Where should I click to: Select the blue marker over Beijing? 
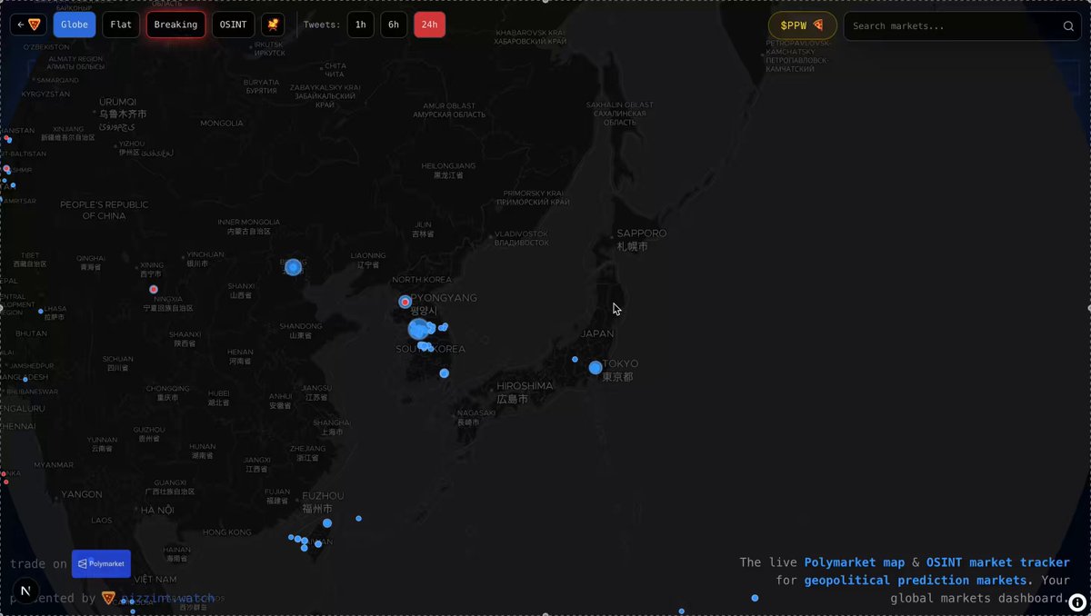click(293, 267)
